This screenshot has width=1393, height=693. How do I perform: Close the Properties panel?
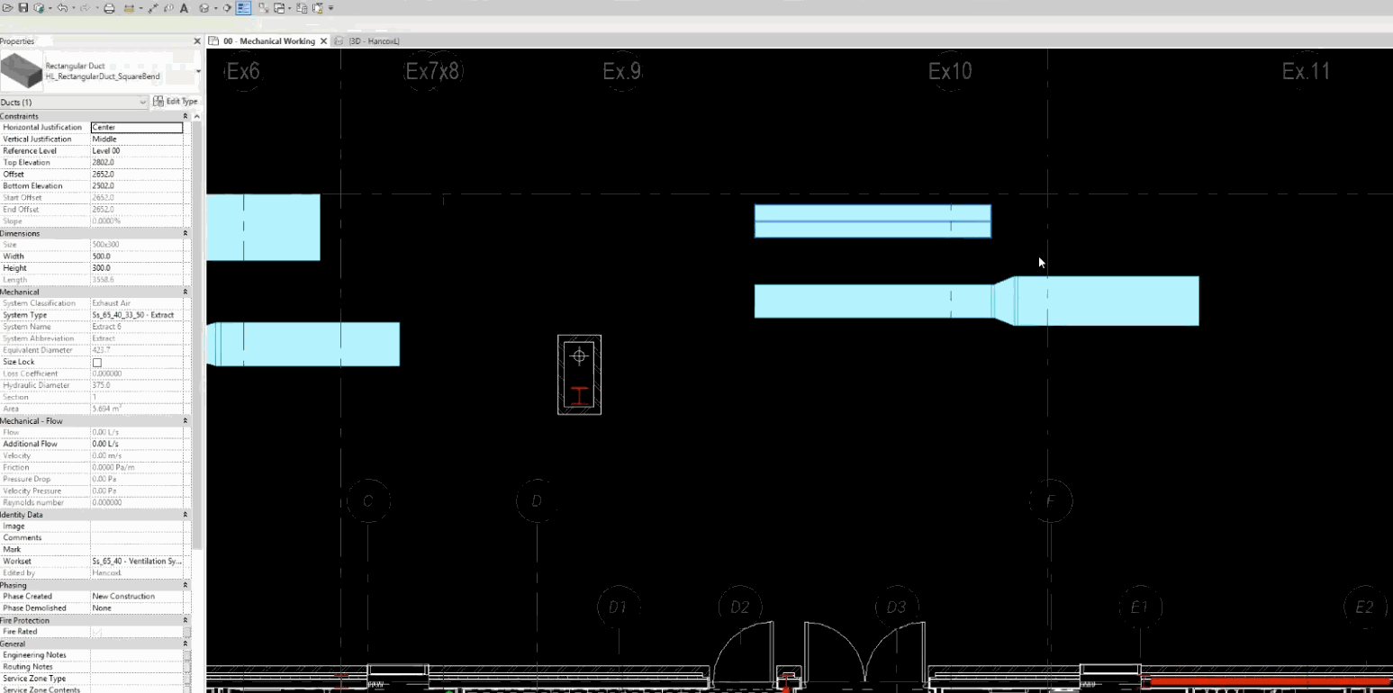pyautogui.click(x=197, y=41)
